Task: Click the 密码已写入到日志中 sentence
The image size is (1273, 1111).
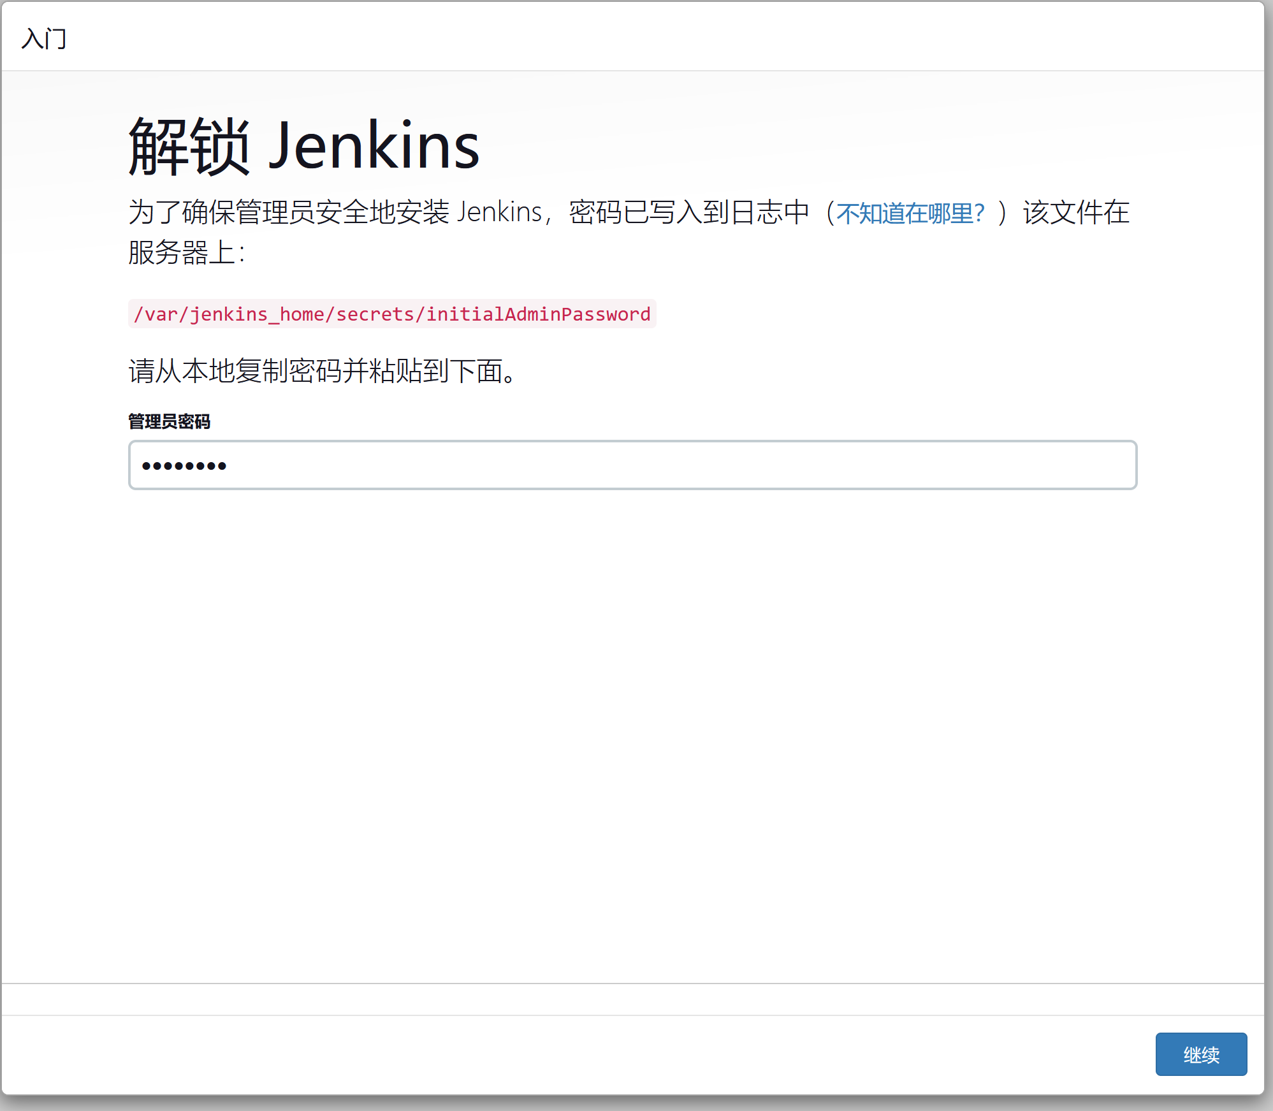Action: [x=688, y=212]
